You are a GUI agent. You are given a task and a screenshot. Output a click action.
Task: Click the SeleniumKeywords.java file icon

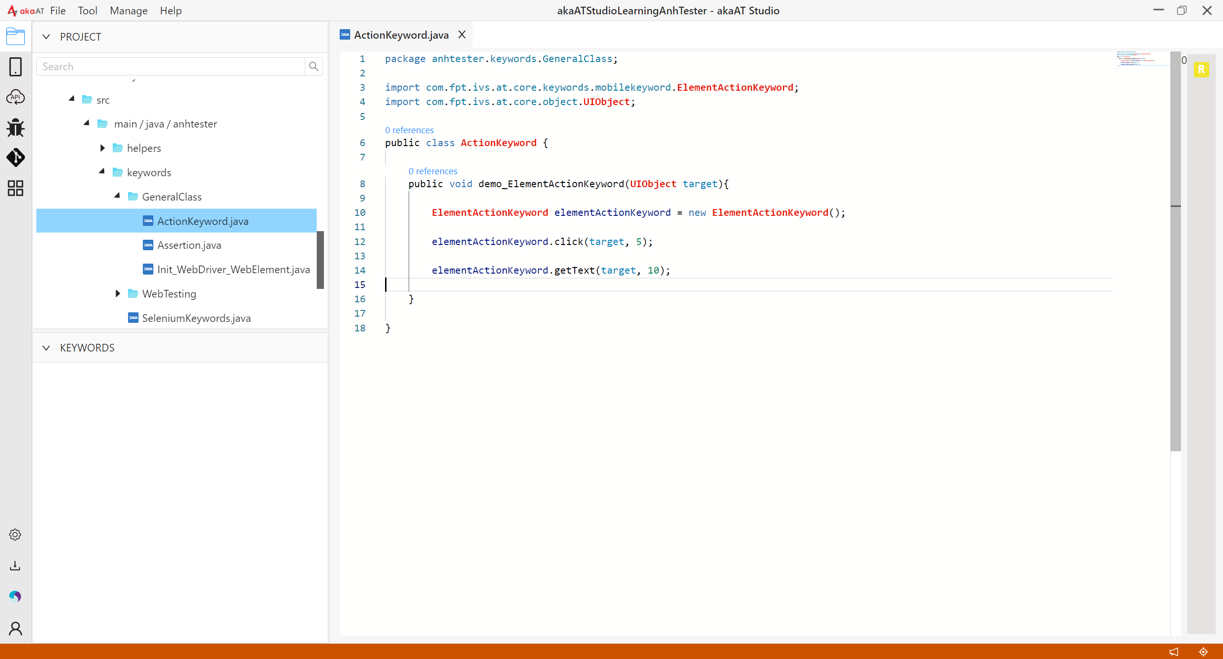click(x=133, y=318)
